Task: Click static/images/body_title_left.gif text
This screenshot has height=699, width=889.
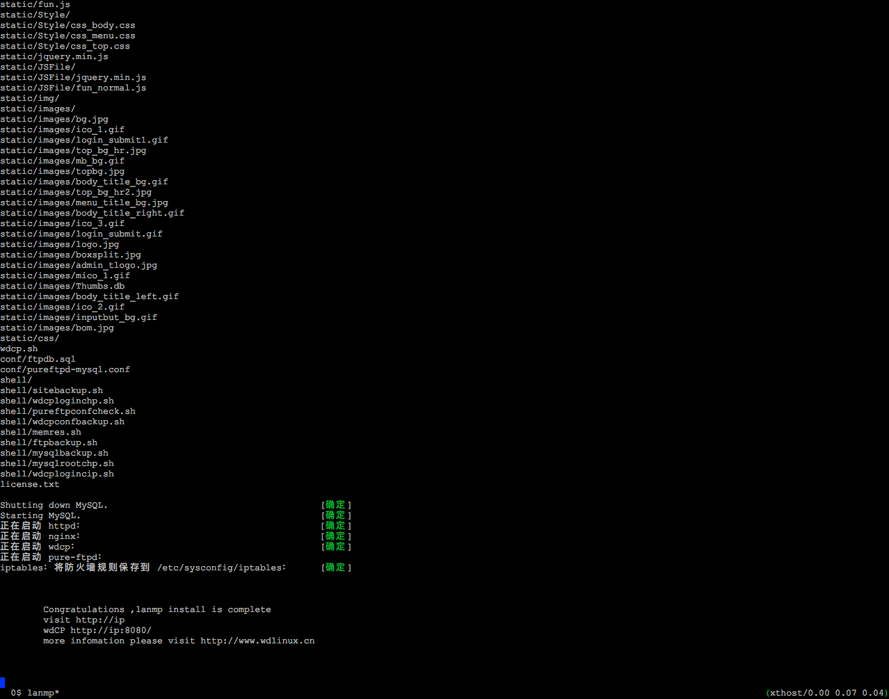Action: point(89,296)
